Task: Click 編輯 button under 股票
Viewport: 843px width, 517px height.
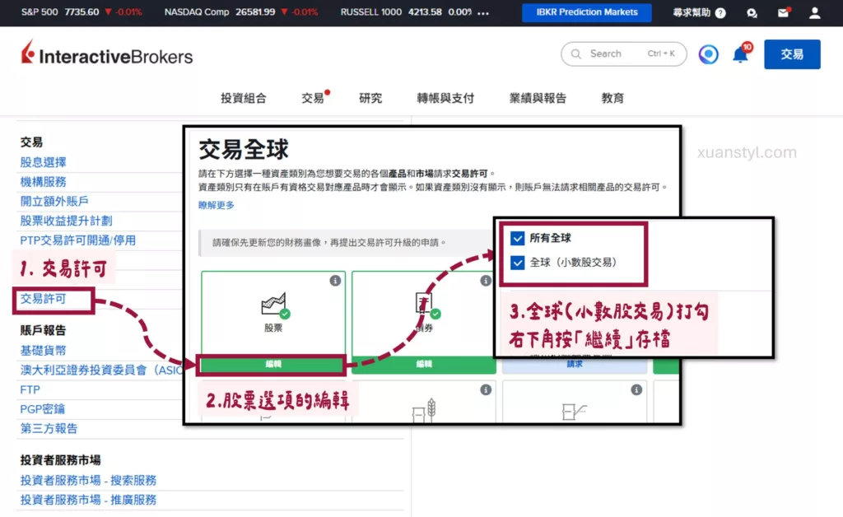Action: point(273,365)
